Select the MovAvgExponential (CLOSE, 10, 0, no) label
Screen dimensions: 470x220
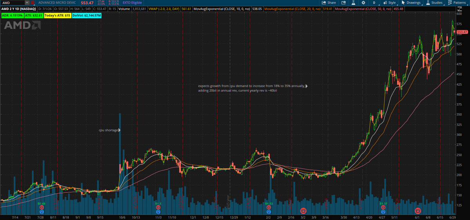tap(222, 8)
